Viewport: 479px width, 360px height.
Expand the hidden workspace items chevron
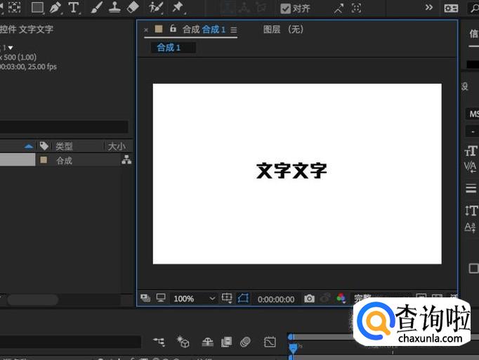[429, 7]
